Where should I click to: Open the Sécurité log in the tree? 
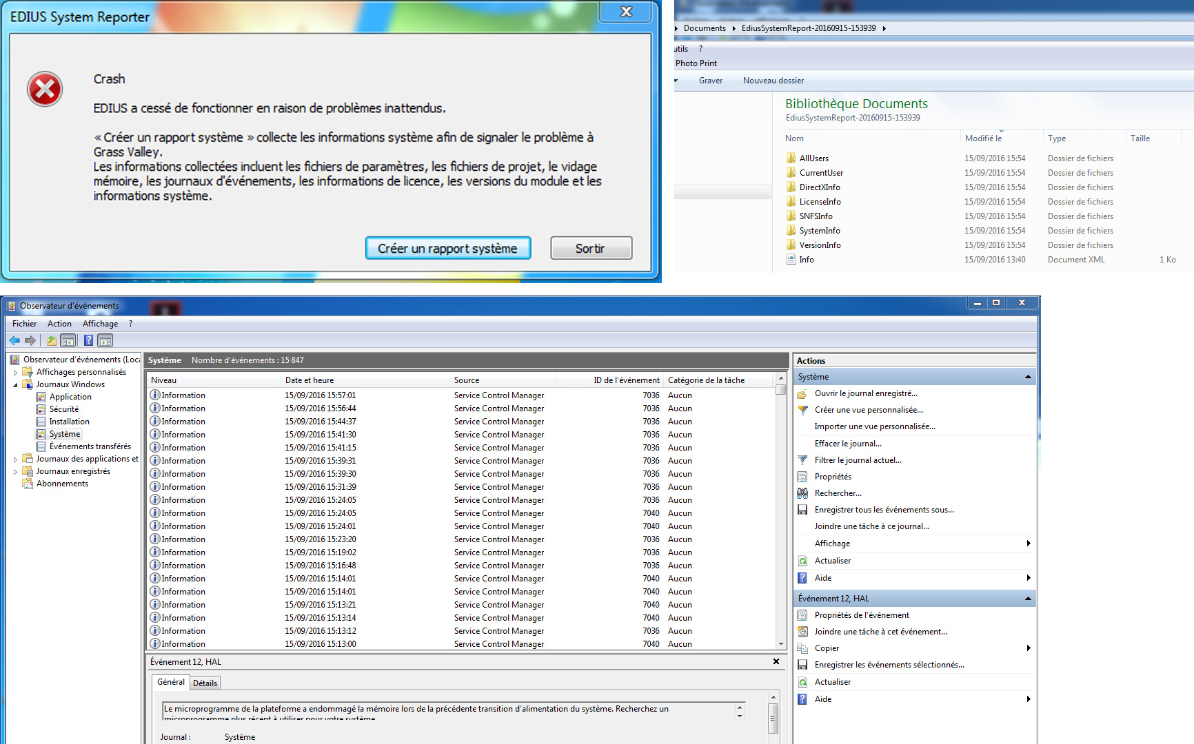[64, 409]
